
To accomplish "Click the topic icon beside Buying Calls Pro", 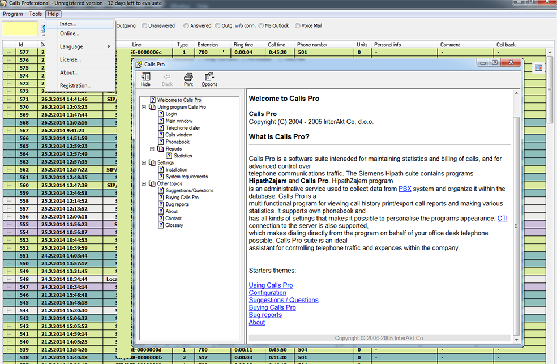I will (x=161, y=198).
